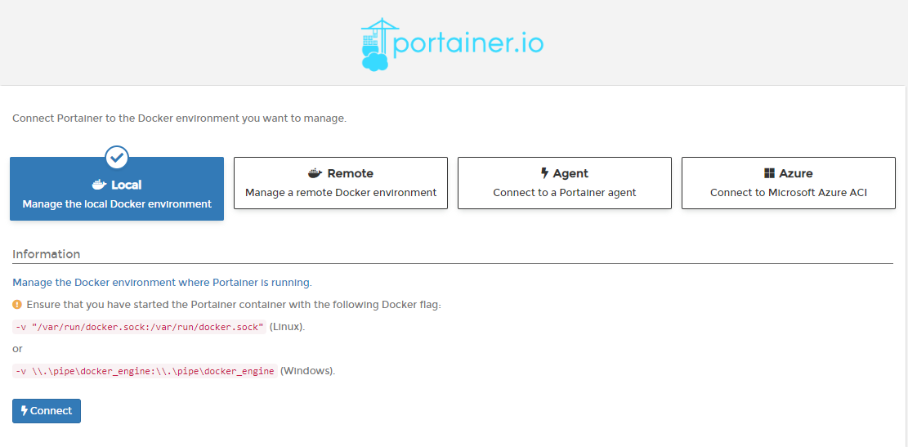This screenshot has width=908, height=447.
Task: Click 'Manage a remote Docker environment' text
Action: tap(341, 193)
